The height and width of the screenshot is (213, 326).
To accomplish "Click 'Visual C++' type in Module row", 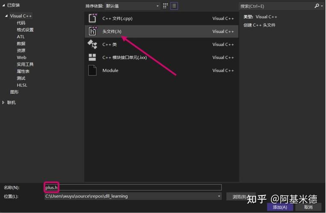I will (223, 71).
